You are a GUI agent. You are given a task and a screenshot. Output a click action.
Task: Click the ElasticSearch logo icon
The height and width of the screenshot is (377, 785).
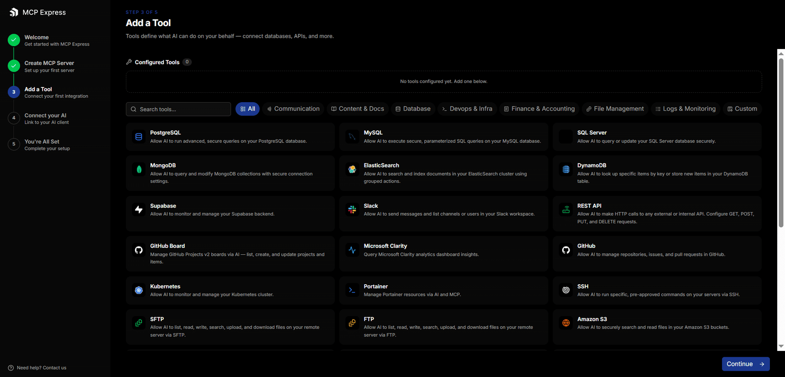(x=352, y=169)
